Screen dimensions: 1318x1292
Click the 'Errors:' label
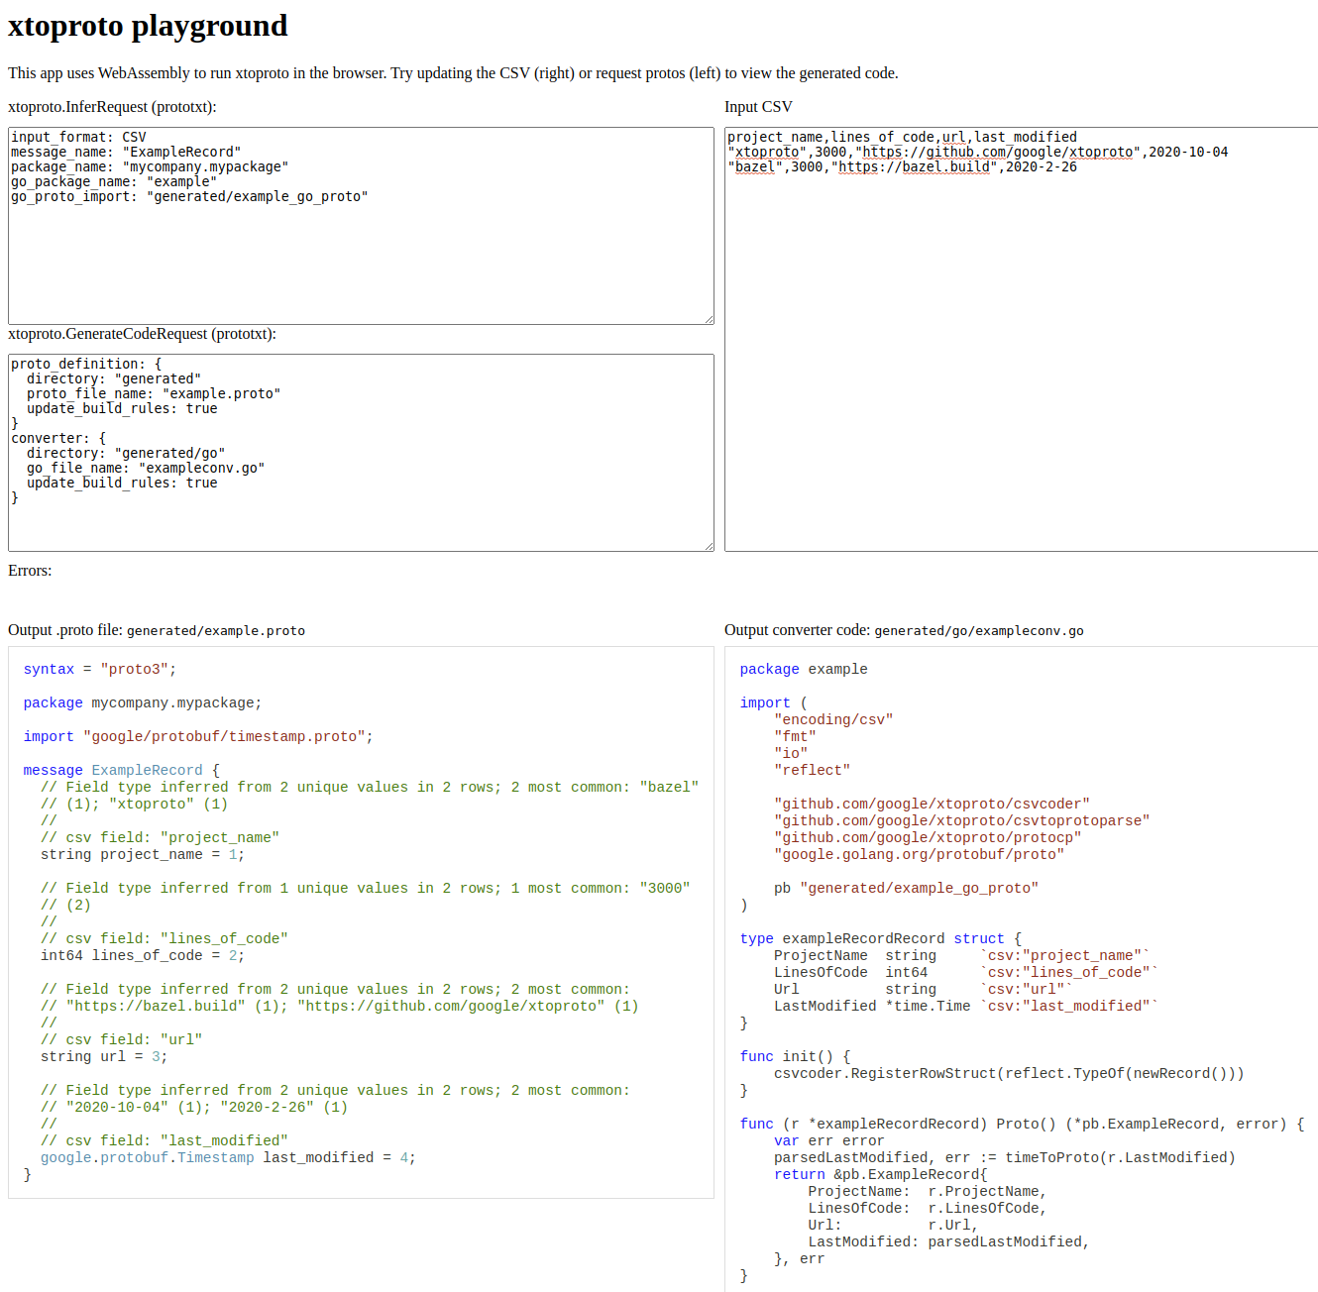point(30,571)
